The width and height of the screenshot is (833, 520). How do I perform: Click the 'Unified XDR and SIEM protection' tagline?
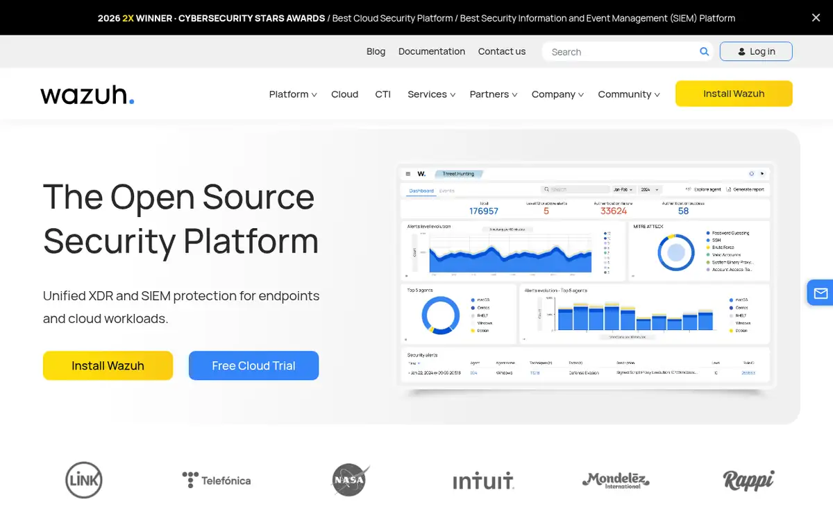point(181,307)
